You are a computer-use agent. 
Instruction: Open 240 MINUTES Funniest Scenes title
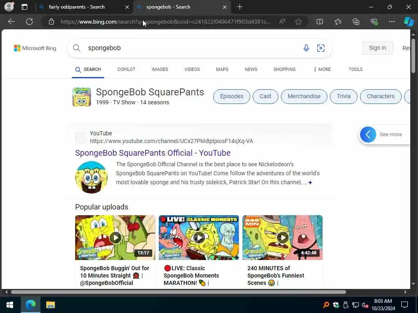tap(276, 276)
